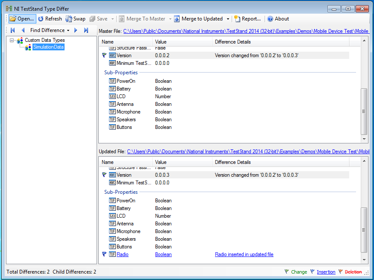Open the Master File path link
This screenshot has height=280, width=374.
[x=246, y=31]
